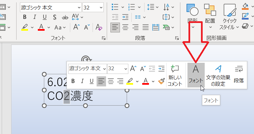Increase font size on mini toolbar
This screenshot has height=134, width=254.
pos(133,69)
